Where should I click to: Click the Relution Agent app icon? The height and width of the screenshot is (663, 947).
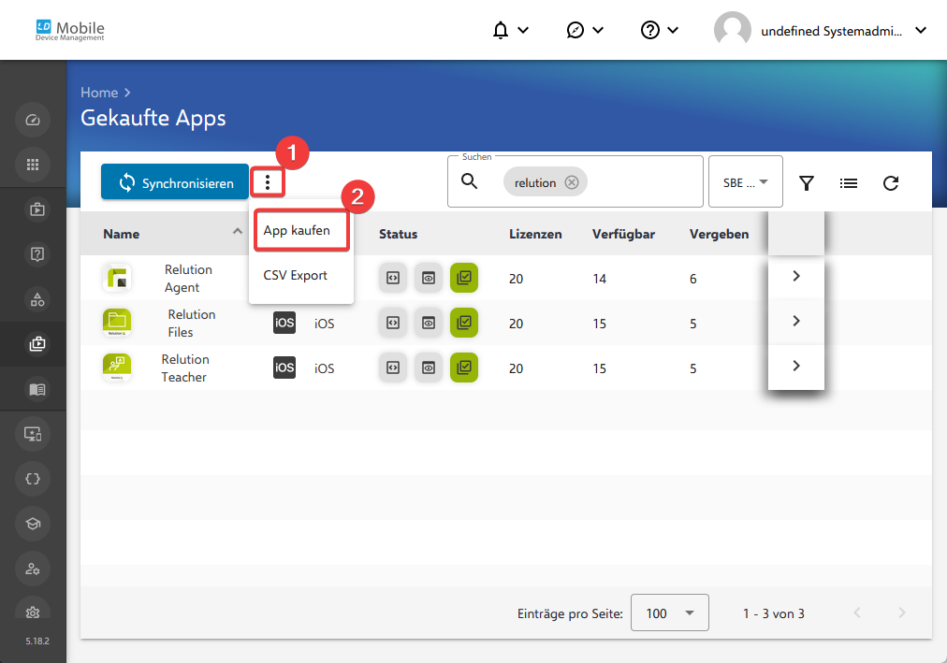pyautogui.click(x=117, y=278)
